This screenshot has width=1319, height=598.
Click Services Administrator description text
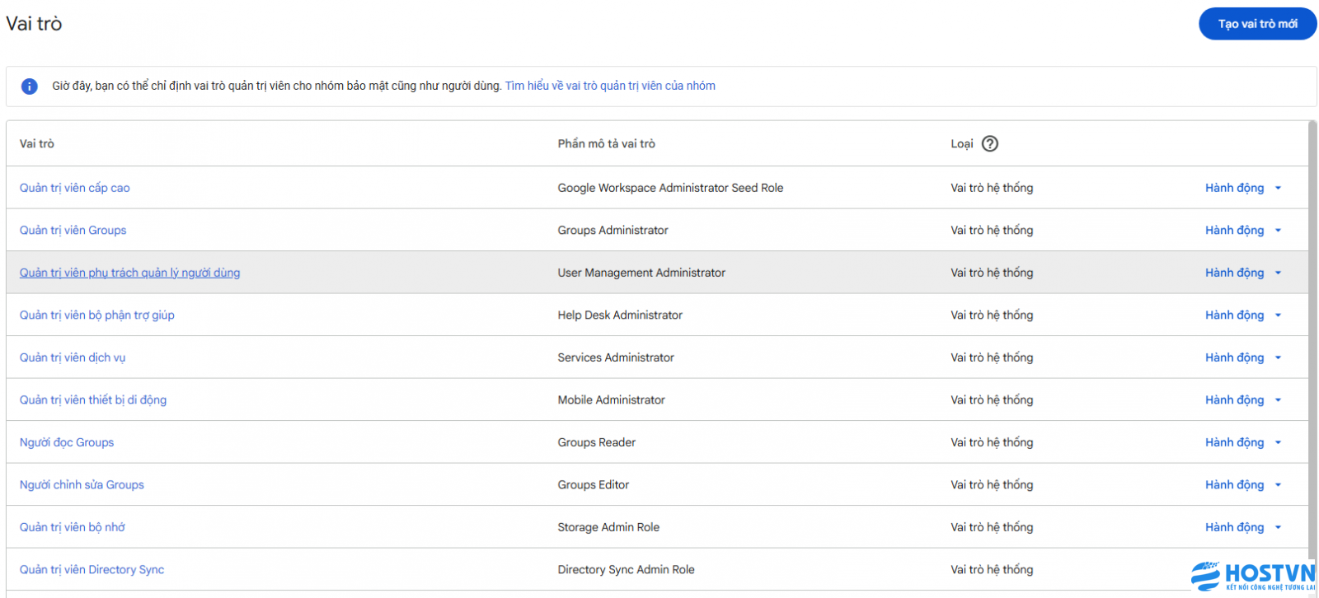click(616, 357)
